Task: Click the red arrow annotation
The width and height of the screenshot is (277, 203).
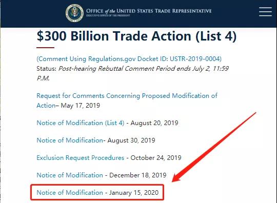Action: [214, 147]
